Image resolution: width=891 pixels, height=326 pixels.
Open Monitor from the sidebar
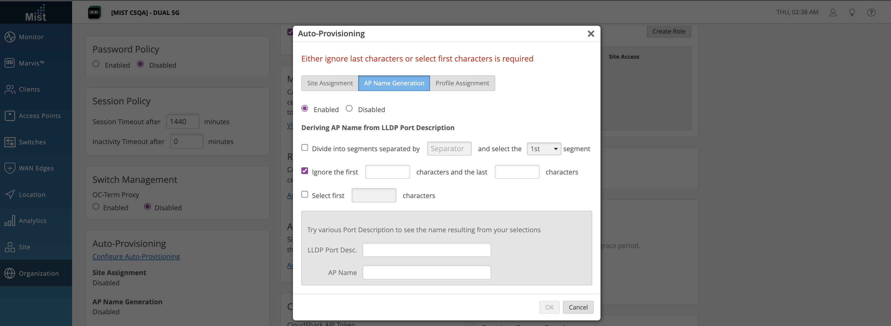coord(31,37)
